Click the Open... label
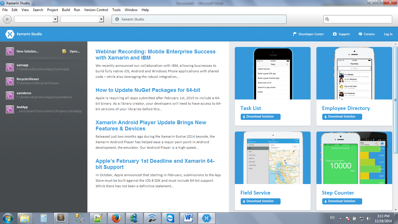Screen dimensions: 398x224 point(75,51)
